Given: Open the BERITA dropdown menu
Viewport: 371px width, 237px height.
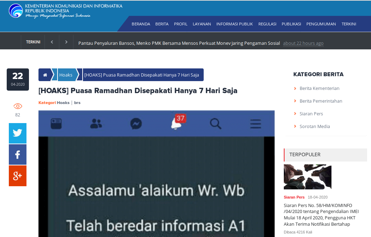Looking at the screenshot, I should pyautogui.click(x=162, y=24).
